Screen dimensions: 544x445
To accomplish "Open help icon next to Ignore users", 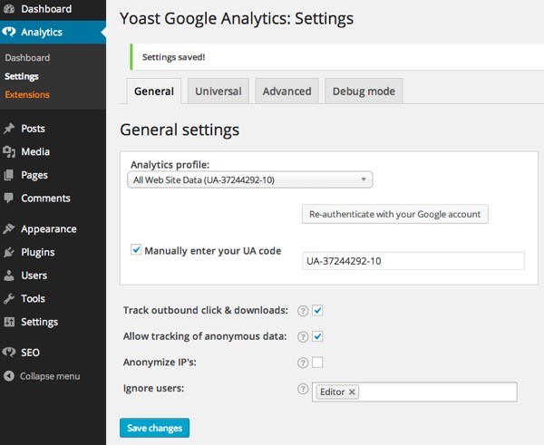I will (x=303, y=389).
